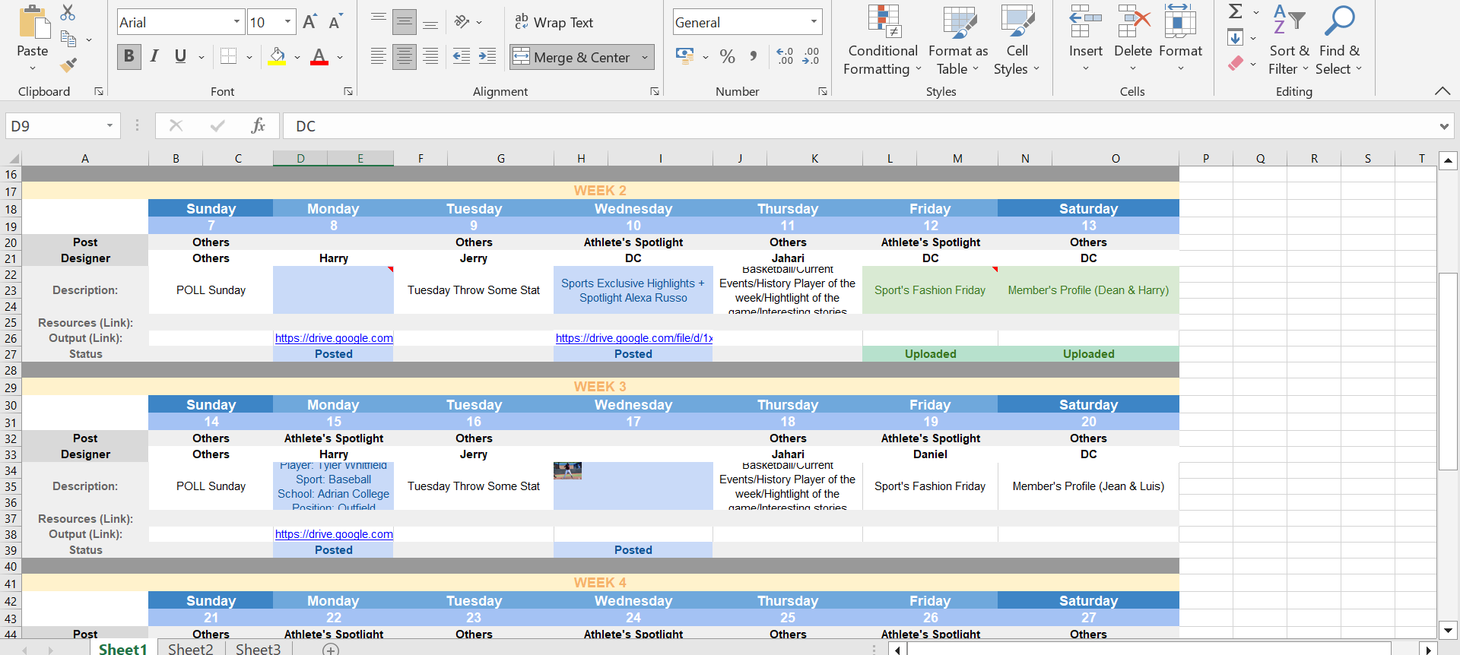Apply accounting number format
The image size is (1460, 655).
pos(685,56)
